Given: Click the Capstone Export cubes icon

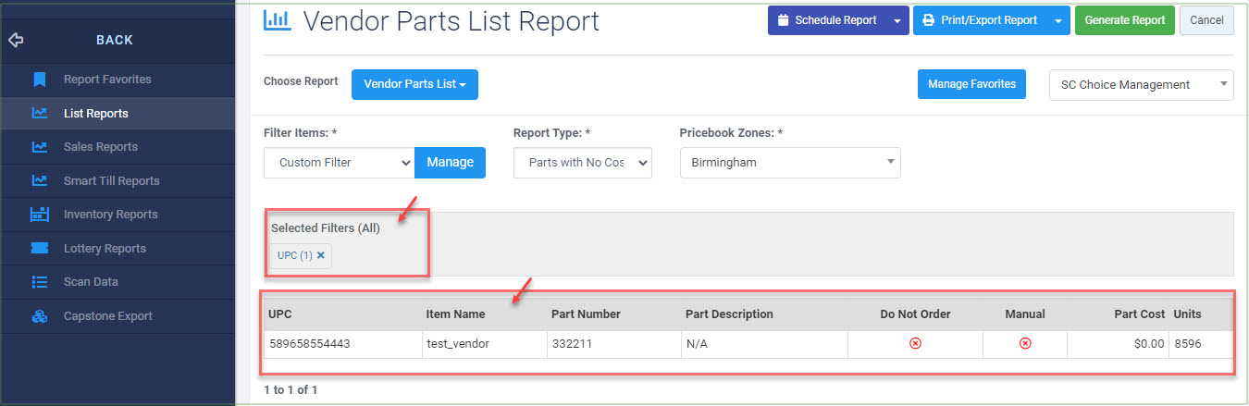Looking at the screenshot, I should point(39,316).
